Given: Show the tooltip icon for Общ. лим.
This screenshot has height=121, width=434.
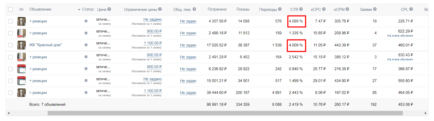Looking at the screenshot, I should (x=194, y=9).
